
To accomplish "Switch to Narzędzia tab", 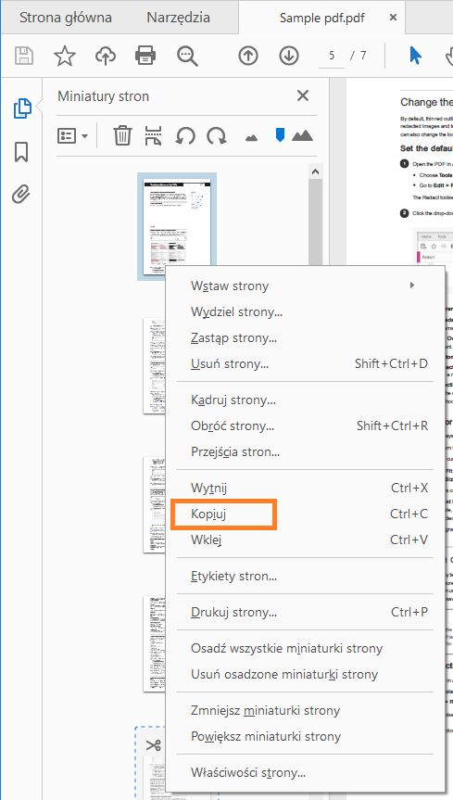I will click(178, 18).
